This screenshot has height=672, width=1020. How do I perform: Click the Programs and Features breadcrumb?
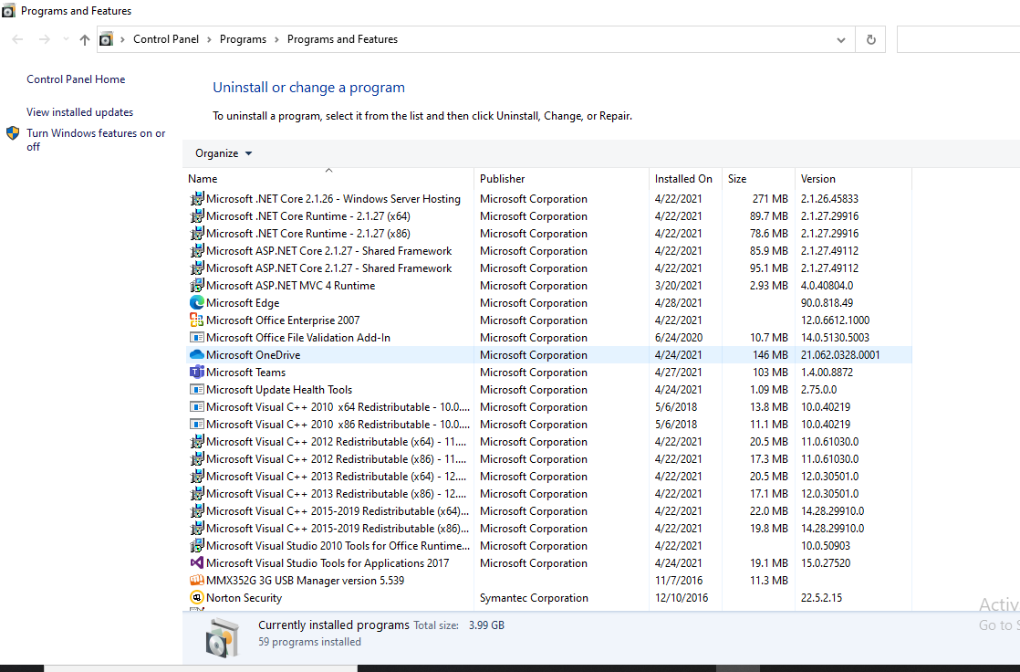tap(342, 39)
